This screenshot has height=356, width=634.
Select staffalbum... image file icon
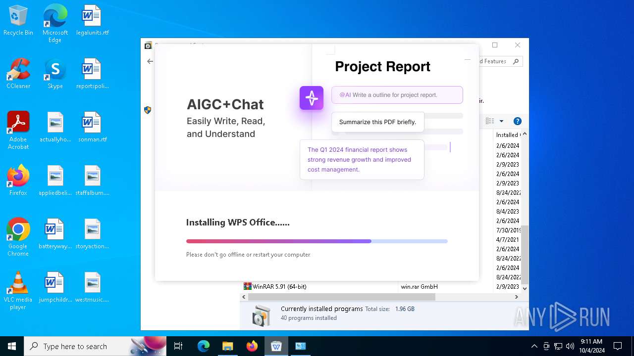(x=92, y=180)
